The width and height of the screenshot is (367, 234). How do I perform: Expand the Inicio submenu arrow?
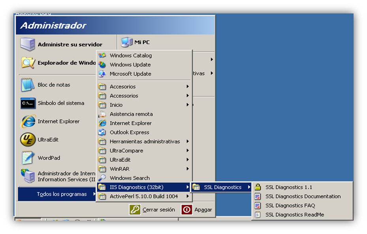coord(188,105)
